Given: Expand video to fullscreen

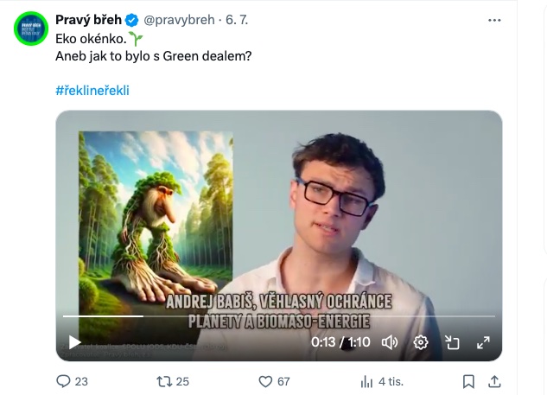Looking at the screenshot, I should [483, 342].
